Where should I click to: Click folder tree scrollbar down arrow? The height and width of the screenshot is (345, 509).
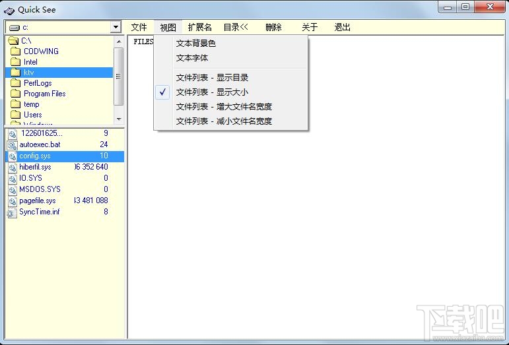[119, 119]
